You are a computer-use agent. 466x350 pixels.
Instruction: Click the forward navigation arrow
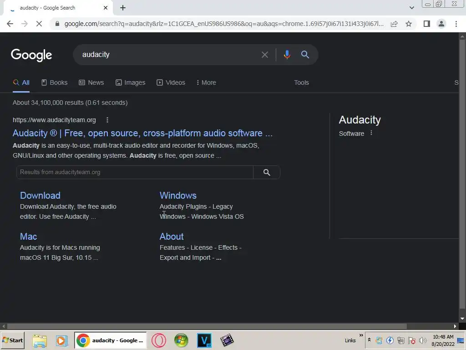click(x=25, y=24)
